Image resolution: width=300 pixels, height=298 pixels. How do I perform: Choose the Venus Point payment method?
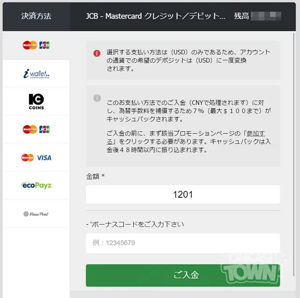coord(36,214)
